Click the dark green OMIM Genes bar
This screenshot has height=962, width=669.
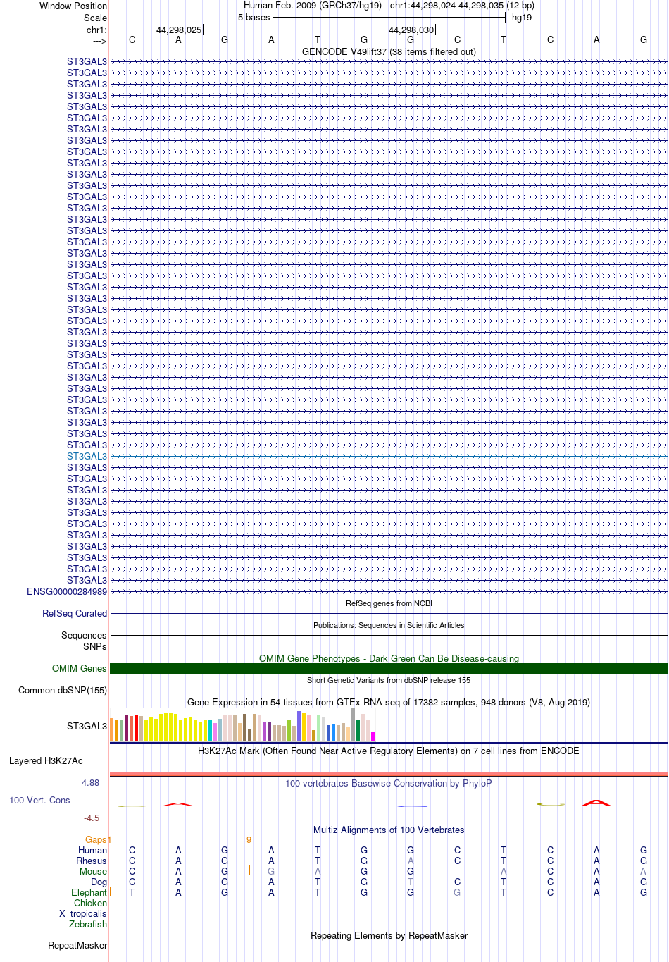(389, 668)
